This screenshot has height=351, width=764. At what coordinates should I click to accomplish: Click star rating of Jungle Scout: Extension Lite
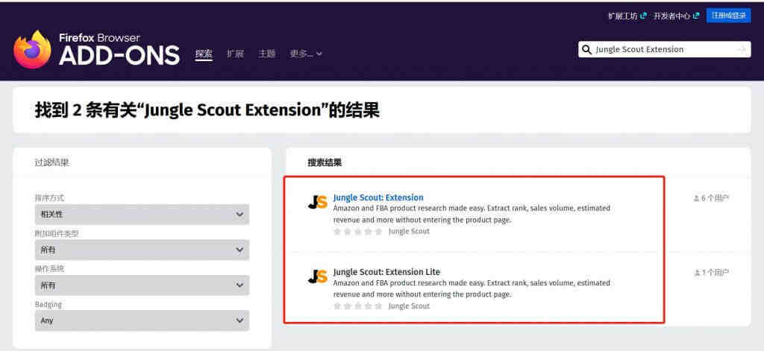[357, 306]
